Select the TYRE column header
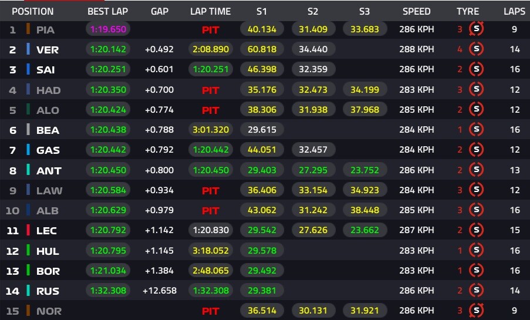This screenshot has width=530, height=320. (468, 11)
